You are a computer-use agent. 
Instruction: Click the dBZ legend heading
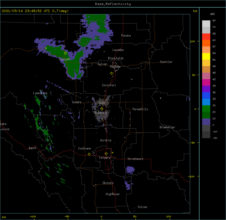click(x=212, y=14)
